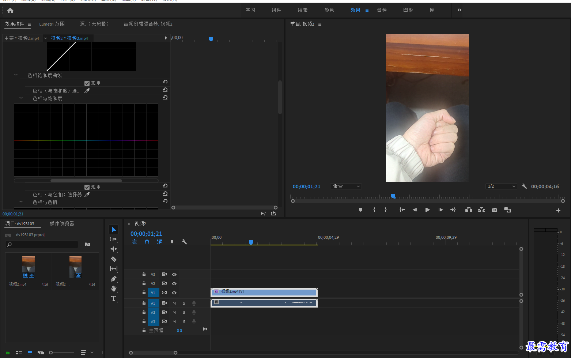The image size is (571, 358).
Task: Add a marker in the timeline
Action: (172, 242)
